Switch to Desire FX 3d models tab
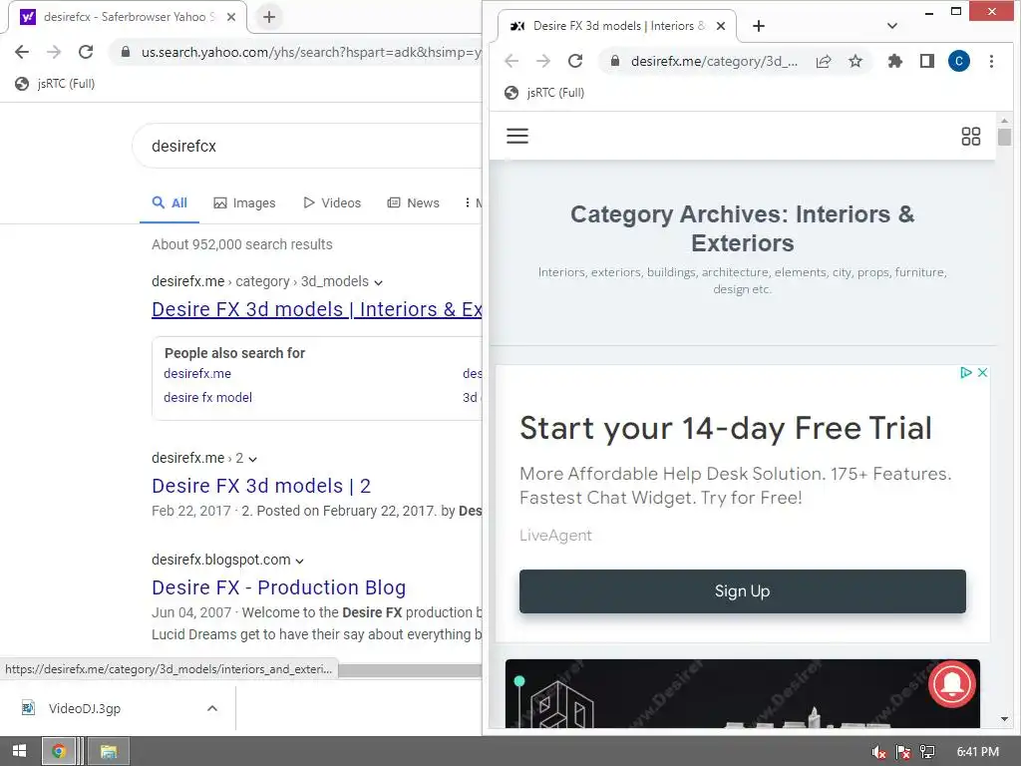This screenshot has height=766, width=1021. coord(616,26)
